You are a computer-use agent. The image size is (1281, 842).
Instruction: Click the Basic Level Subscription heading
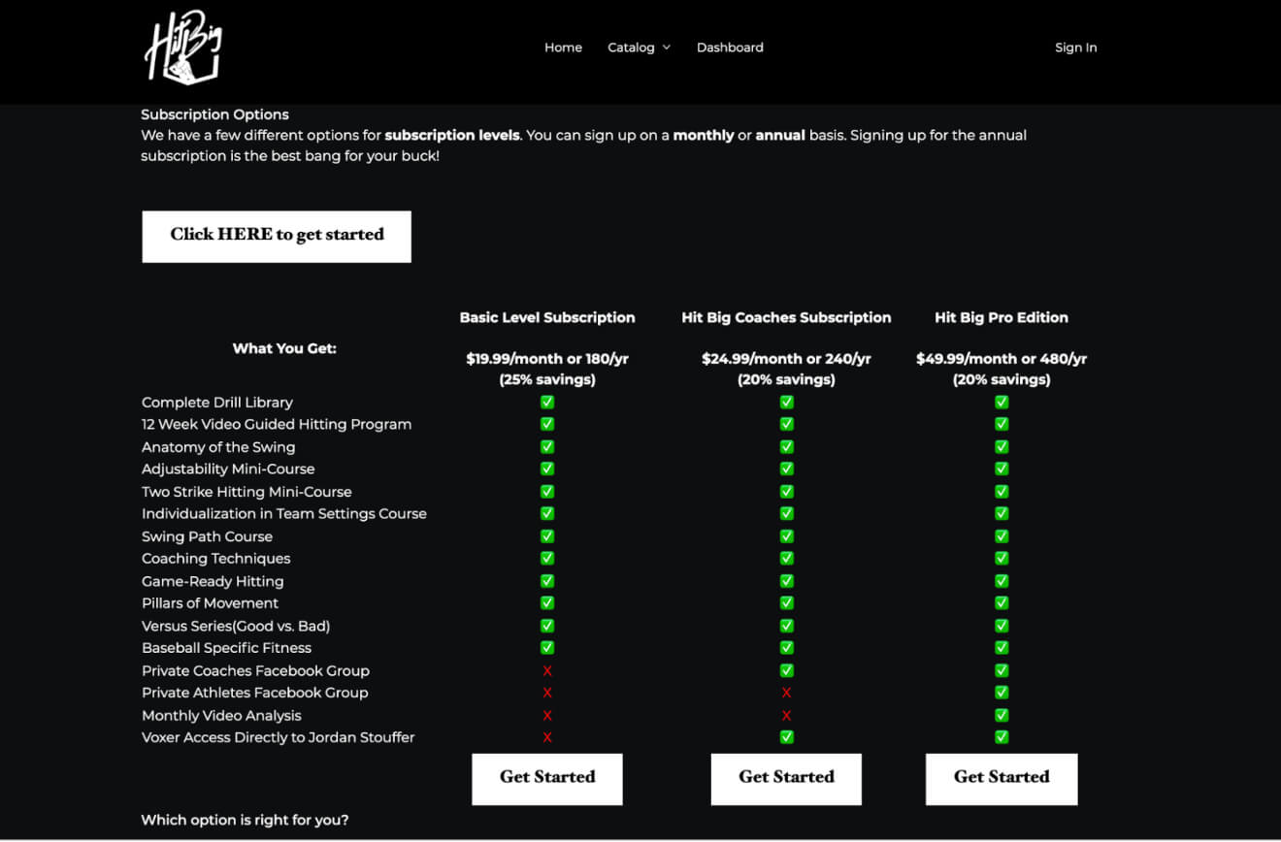[x=547, y=317]
